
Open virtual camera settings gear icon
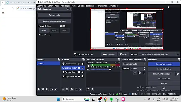(178, 74)
